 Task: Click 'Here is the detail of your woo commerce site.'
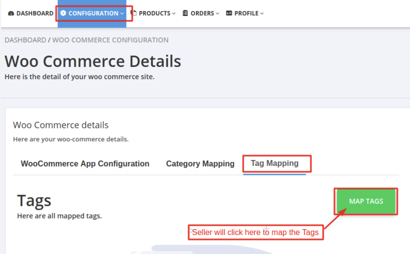pyautogui.click(x=80, y=77)
